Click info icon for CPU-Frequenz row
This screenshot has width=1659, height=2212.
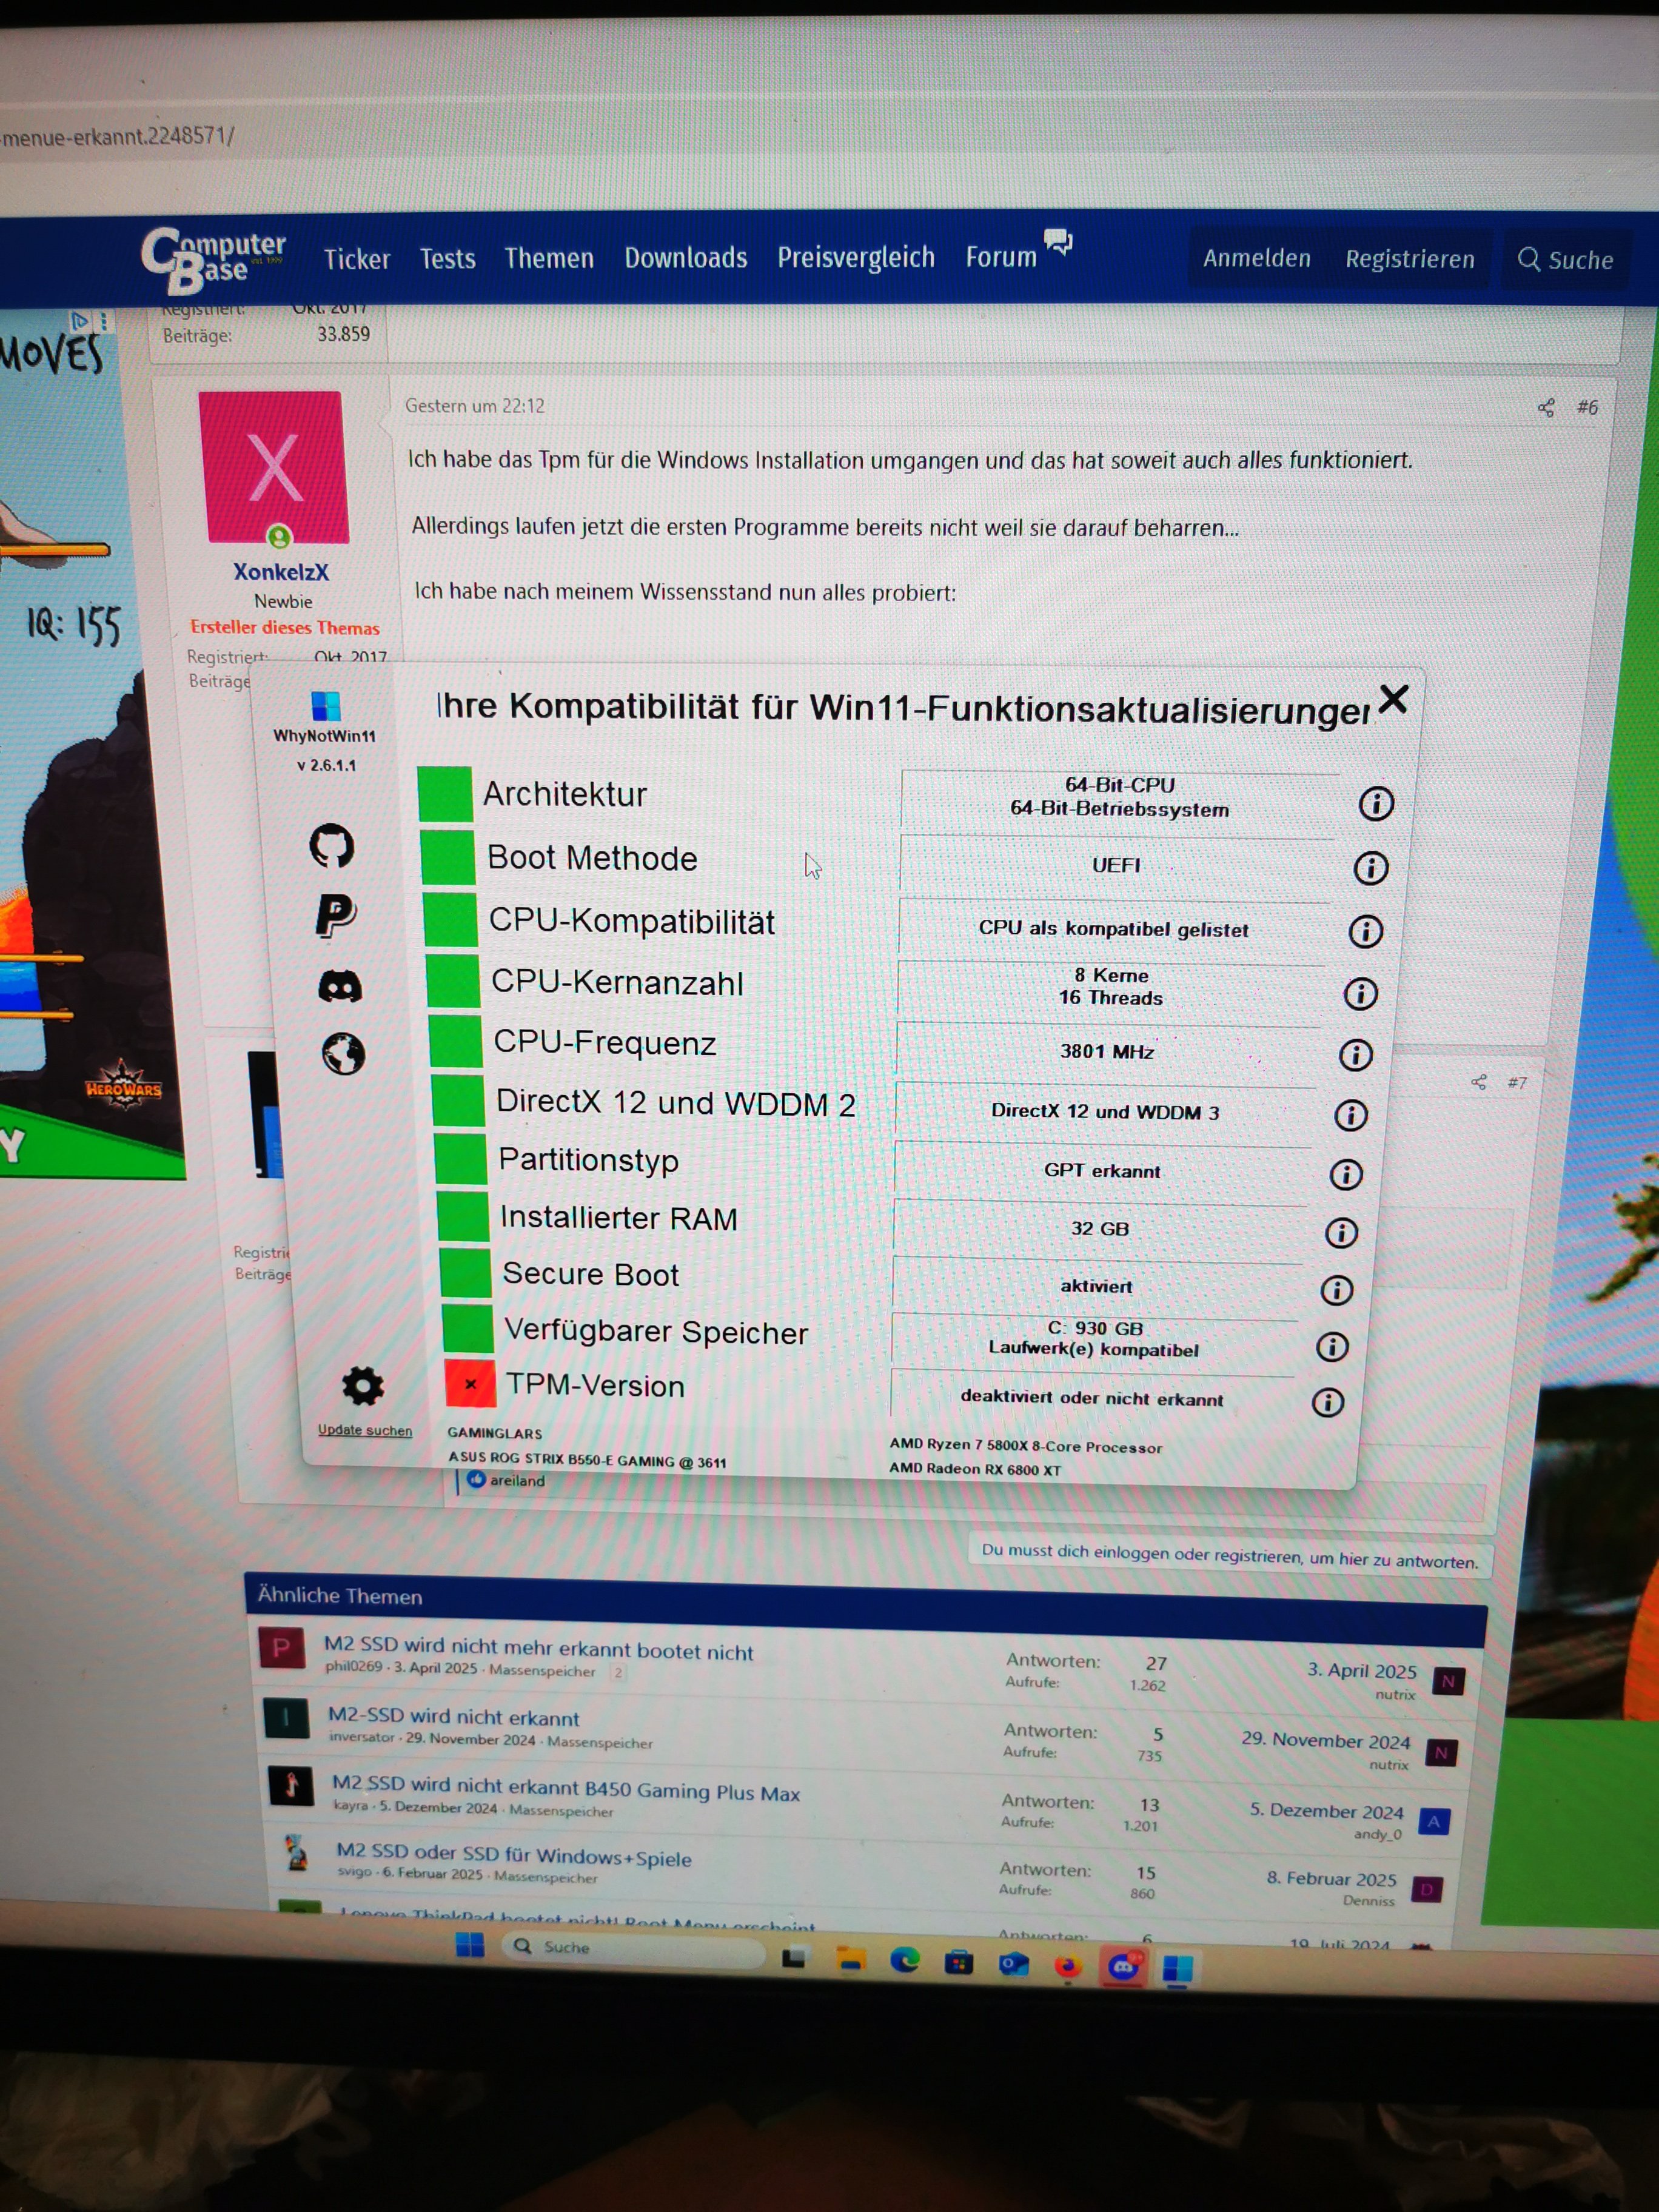(x=1355, y=1055)
